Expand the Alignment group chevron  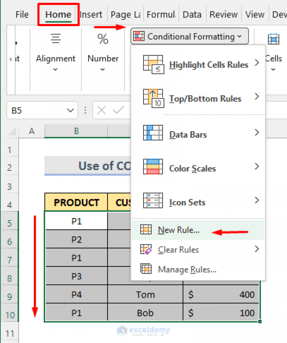click(55, 69)
